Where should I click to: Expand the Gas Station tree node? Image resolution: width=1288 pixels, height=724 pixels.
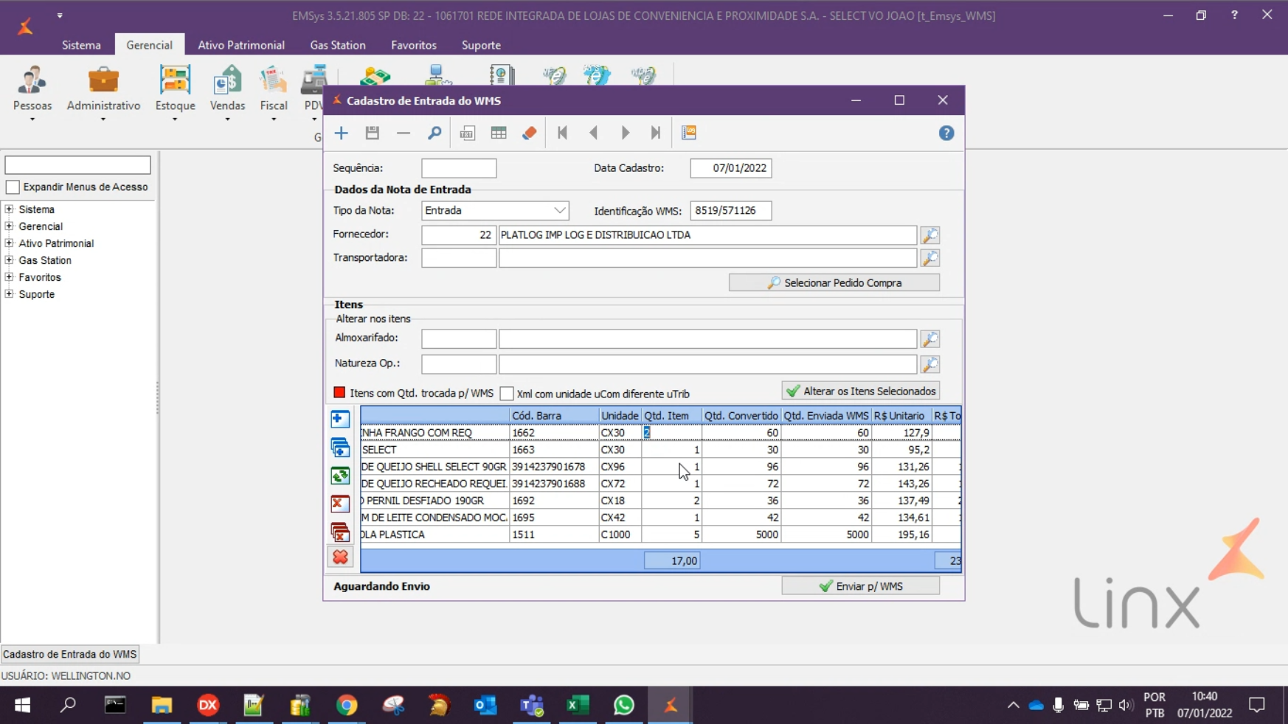[x=10, y=260]
